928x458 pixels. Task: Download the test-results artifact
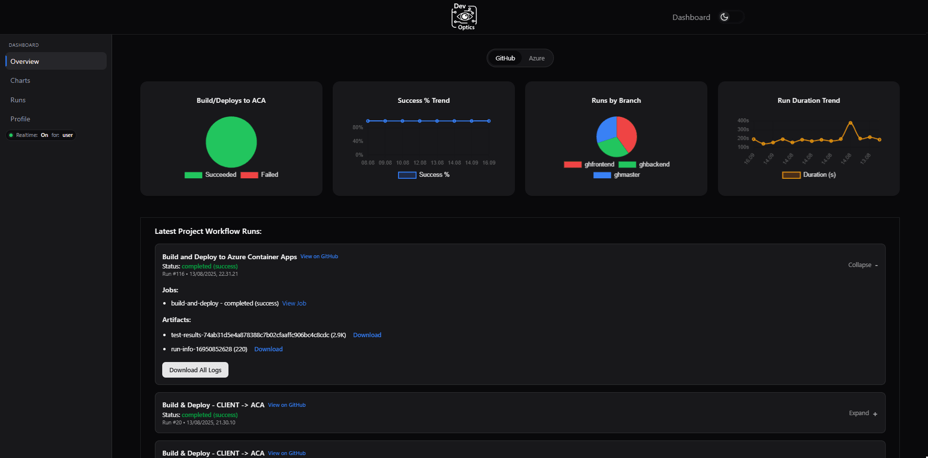tap(367, 335)
